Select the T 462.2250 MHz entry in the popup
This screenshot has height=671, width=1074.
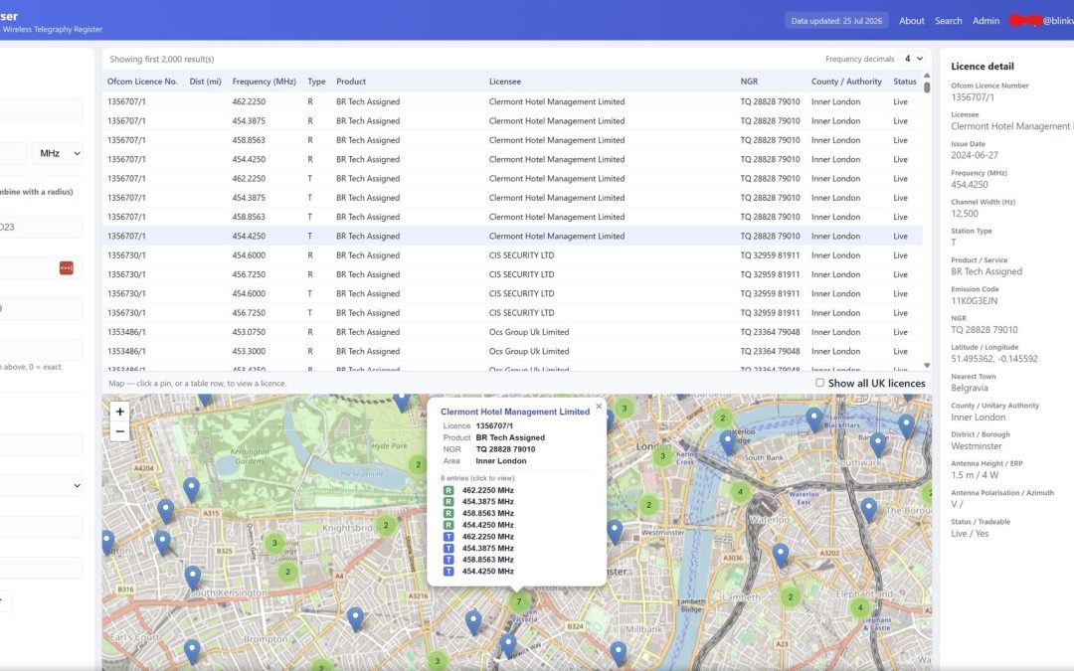pos(478,537)
